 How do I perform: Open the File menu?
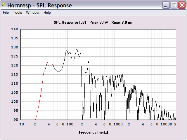[6, 12]
